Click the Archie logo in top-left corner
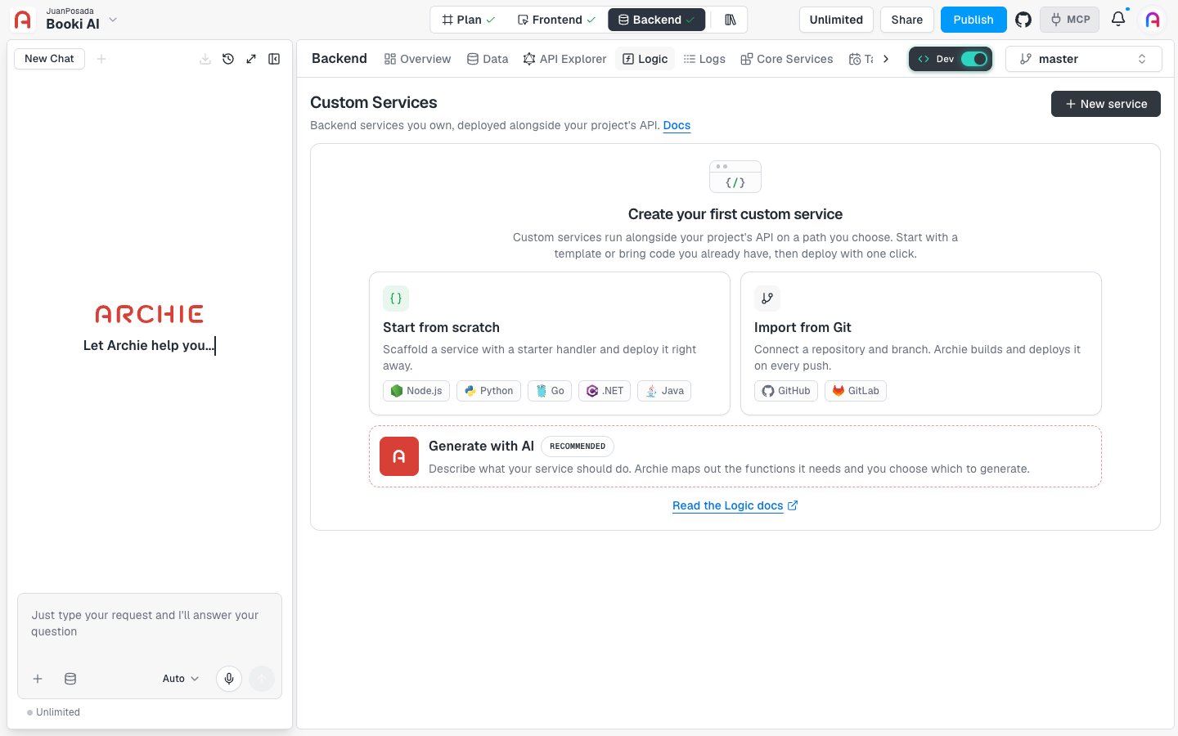Viewport: 1178px width, 736px height. click(x=23, y=20)
